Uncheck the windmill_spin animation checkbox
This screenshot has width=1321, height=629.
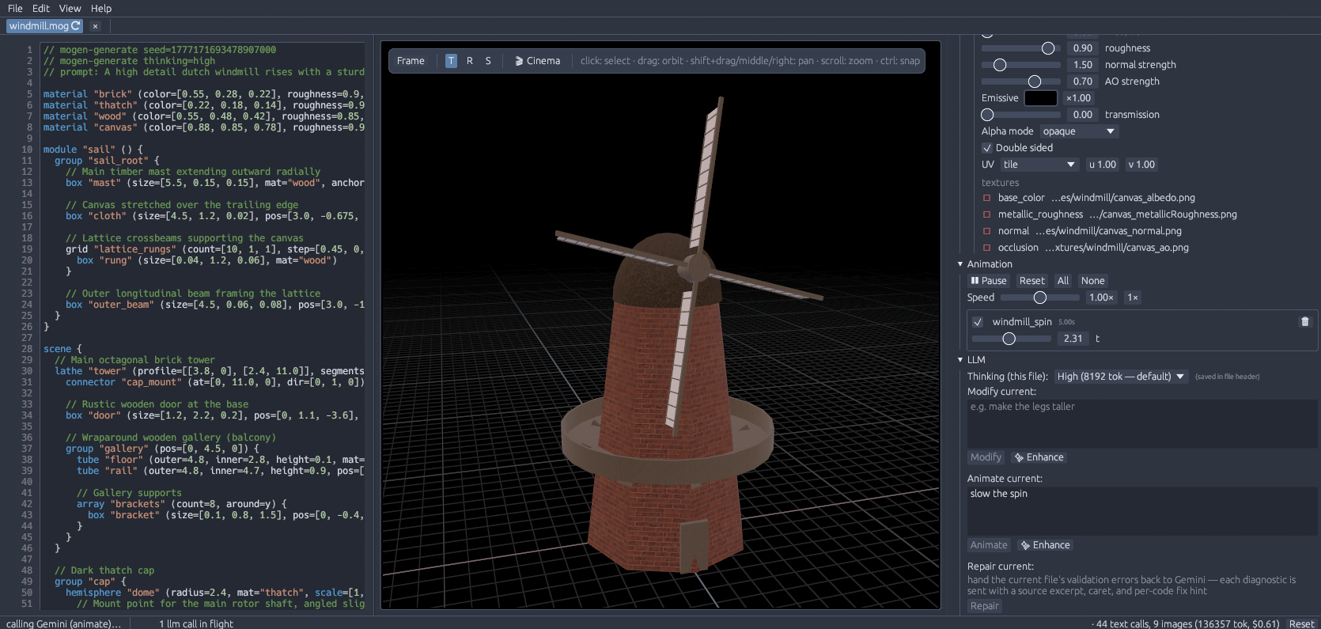[978, 322]
